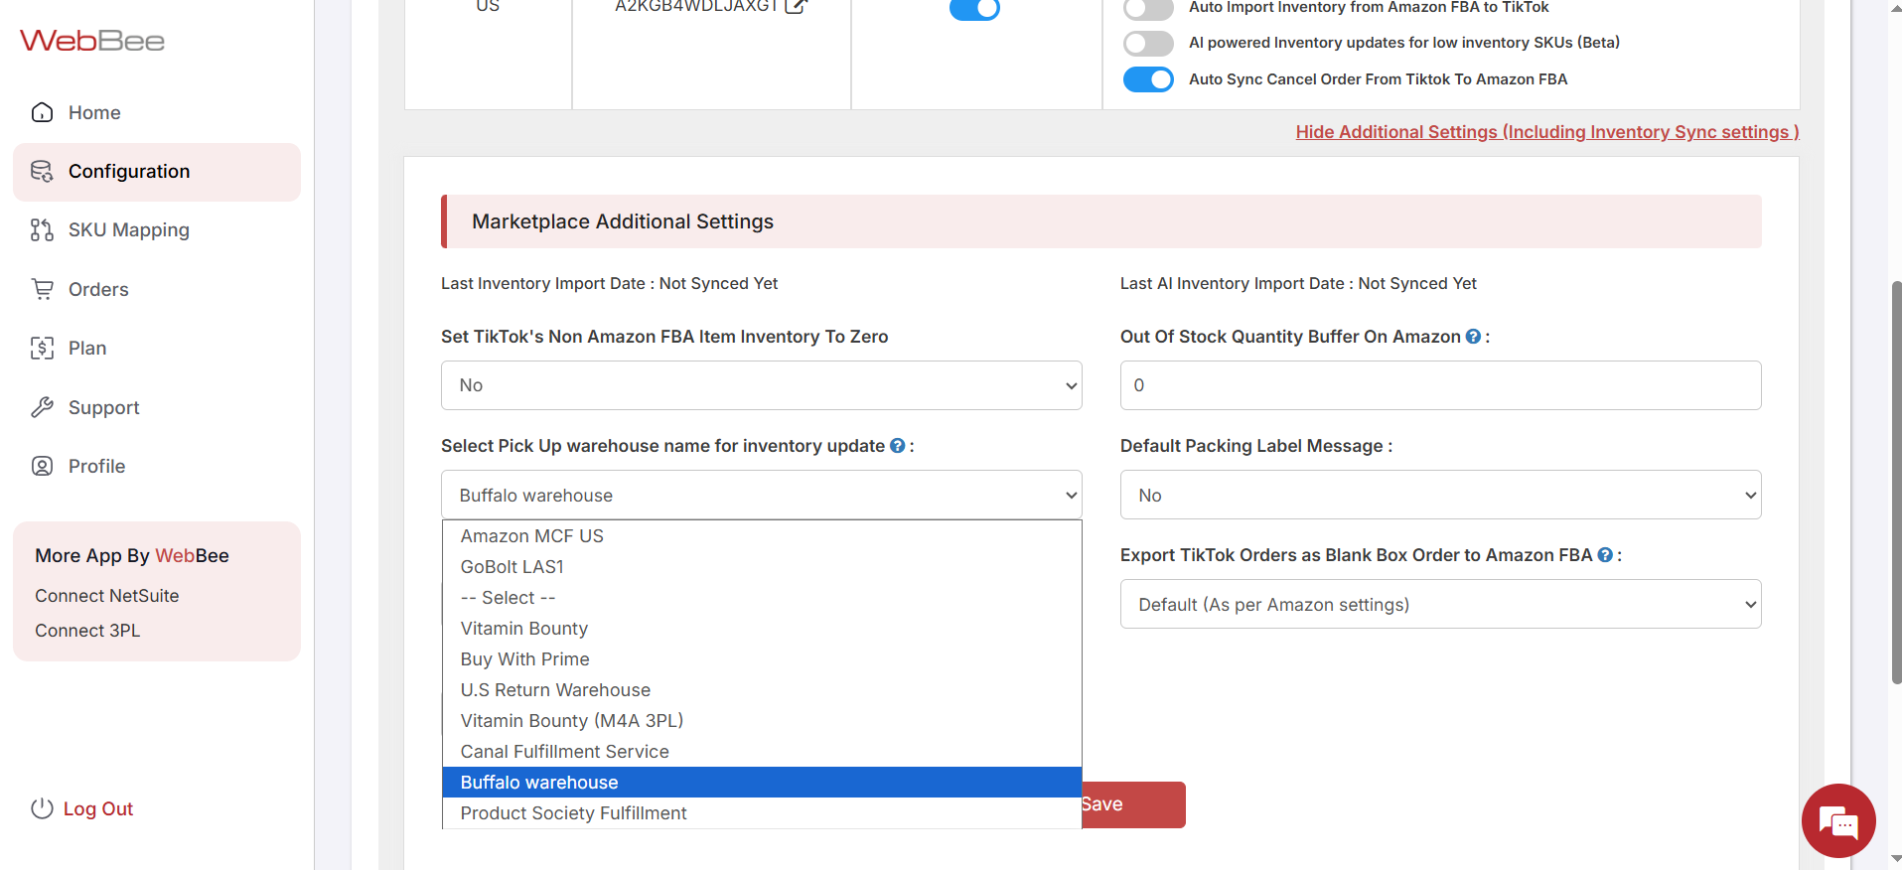
Task: Click Hide Additional Settings link
Action: pos(1546,132)
